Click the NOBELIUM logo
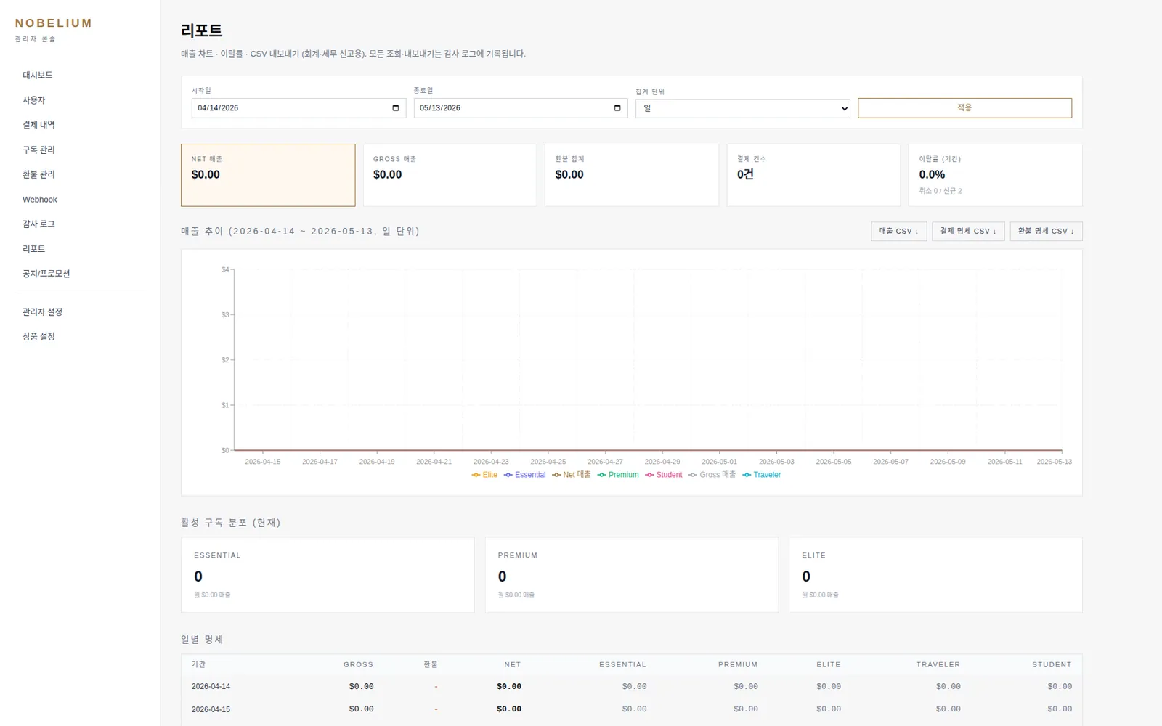1162x726 pixels. point(54,23)
